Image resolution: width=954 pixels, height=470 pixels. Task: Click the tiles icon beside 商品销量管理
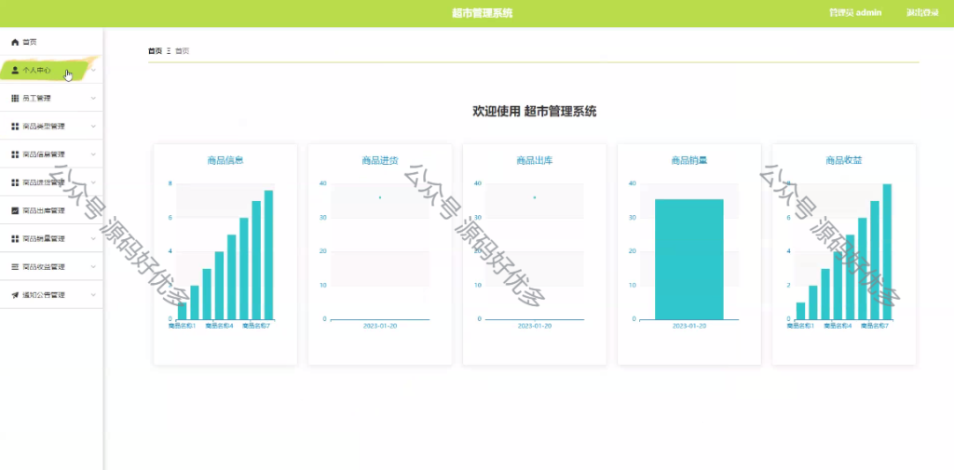coord(15,239)
